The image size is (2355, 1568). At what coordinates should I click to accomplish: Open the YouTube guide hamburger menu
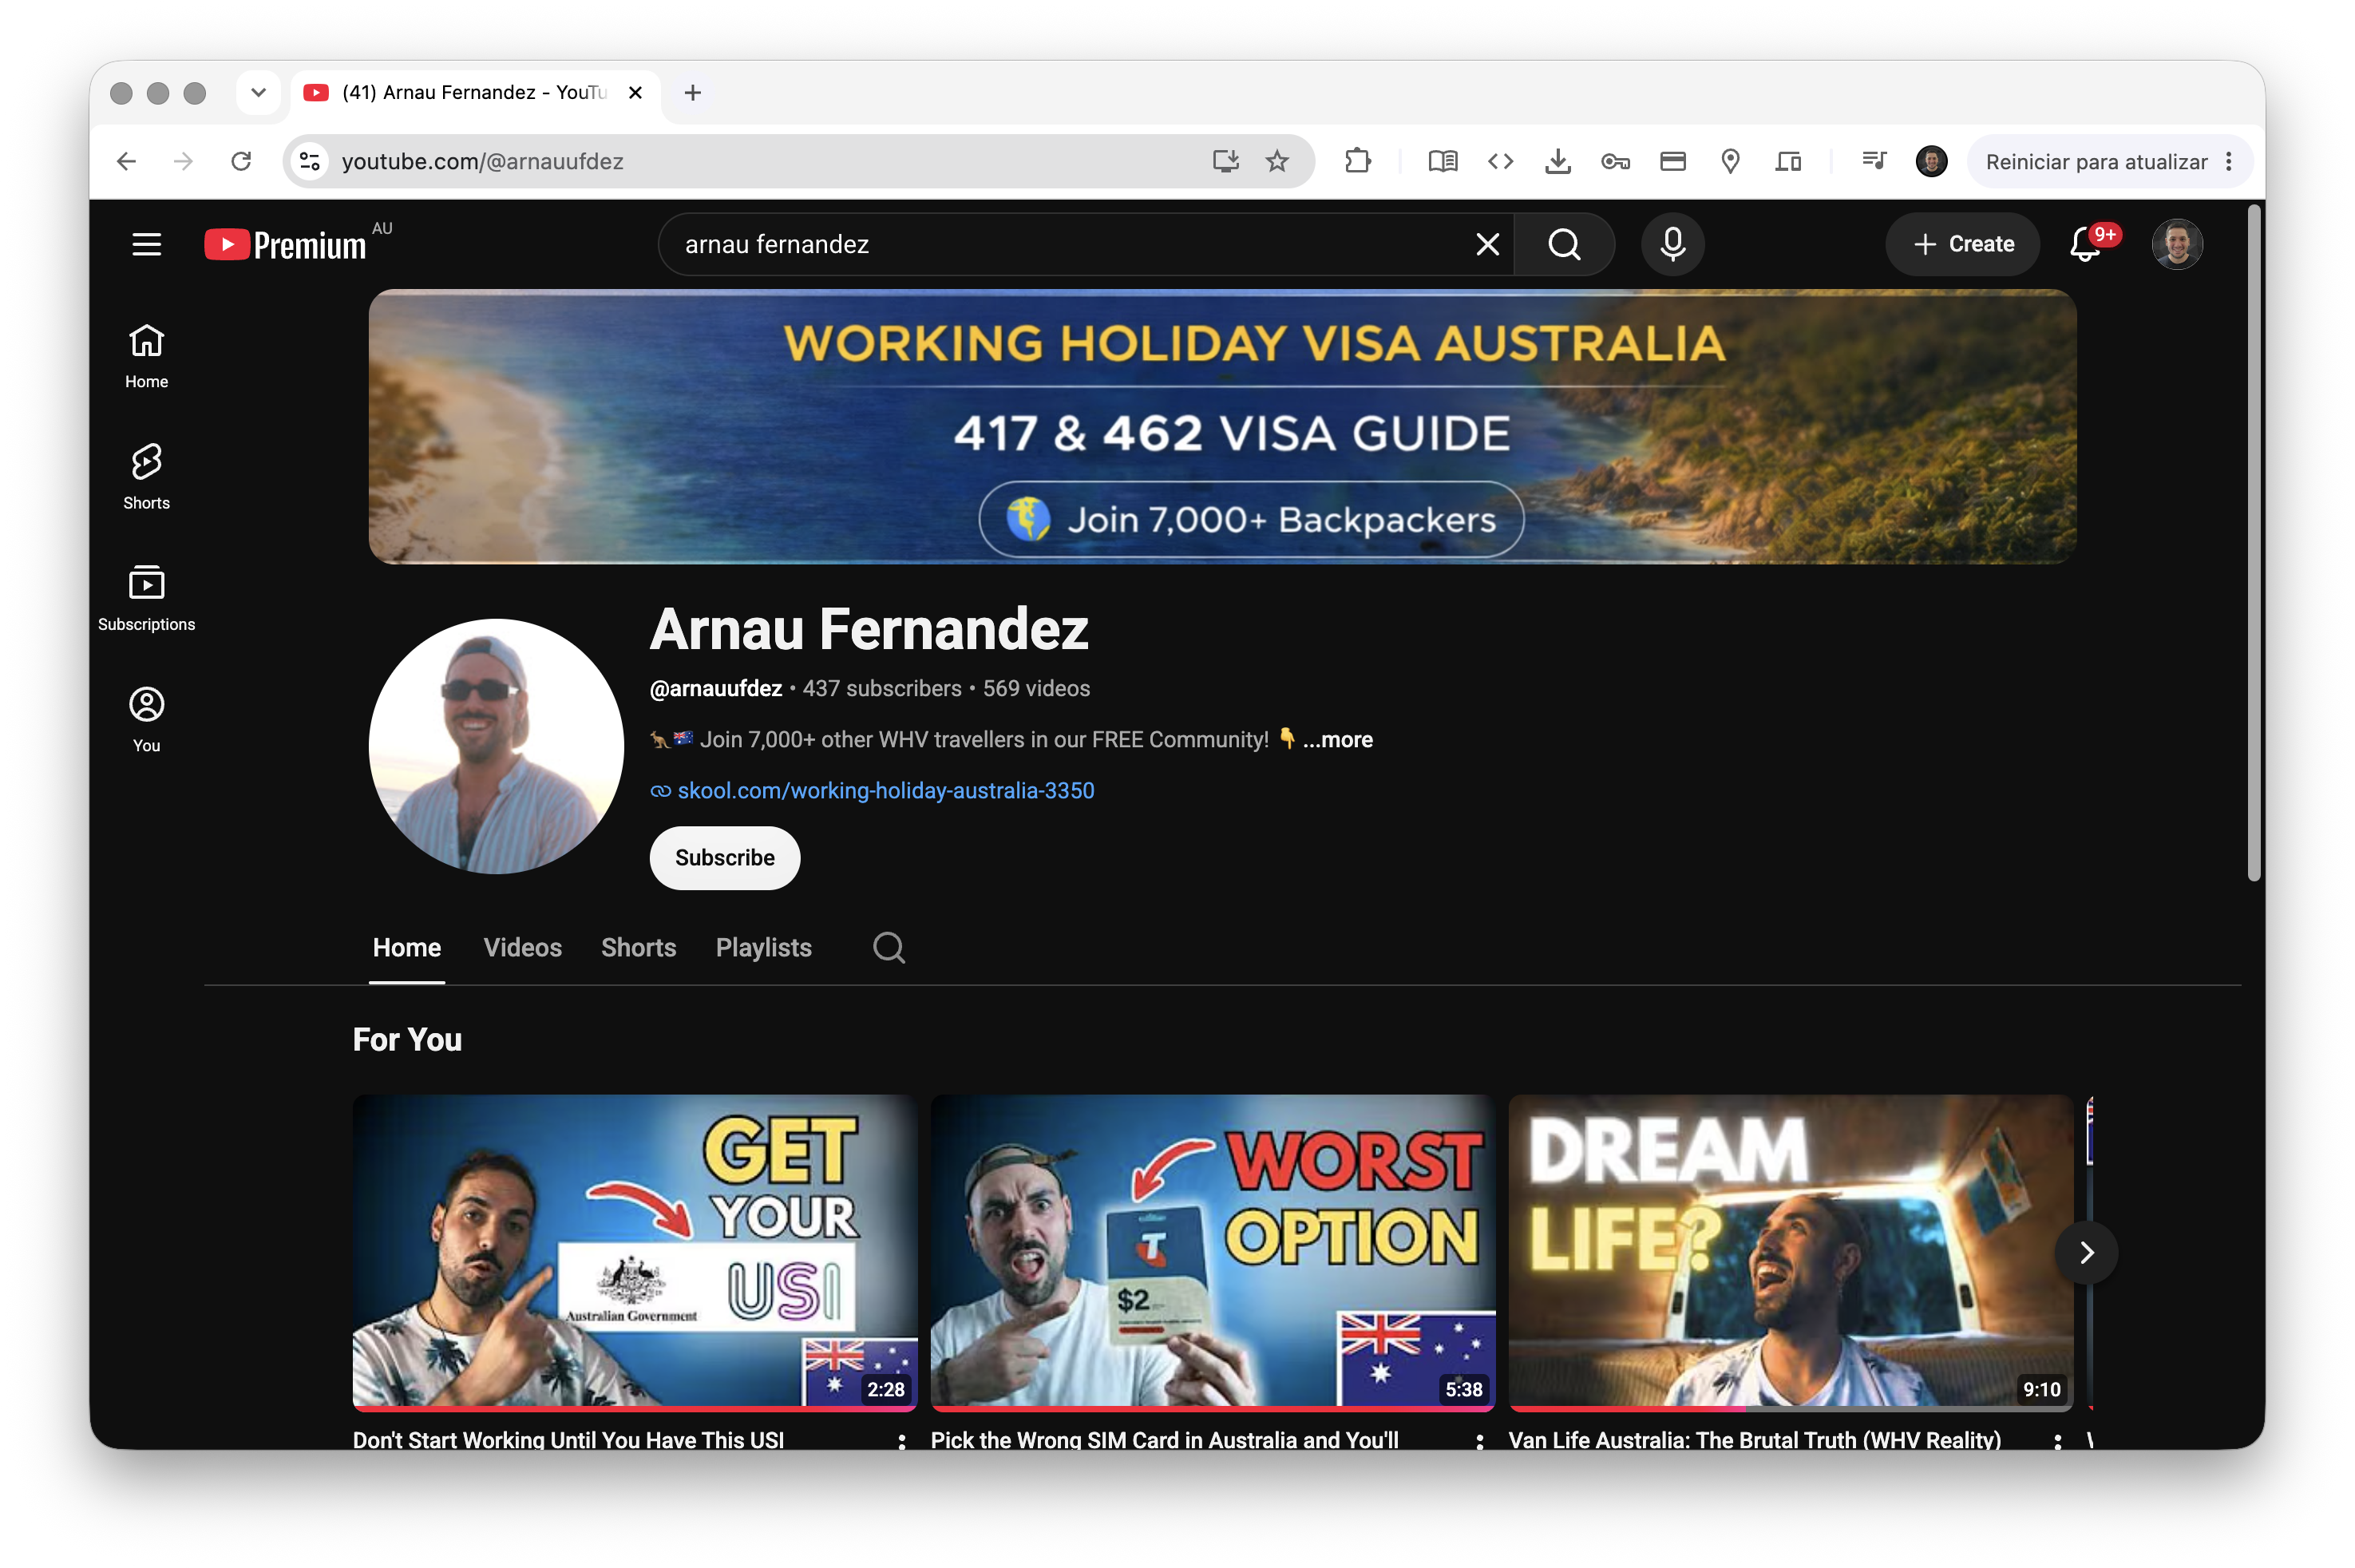(x=146, y=244)
